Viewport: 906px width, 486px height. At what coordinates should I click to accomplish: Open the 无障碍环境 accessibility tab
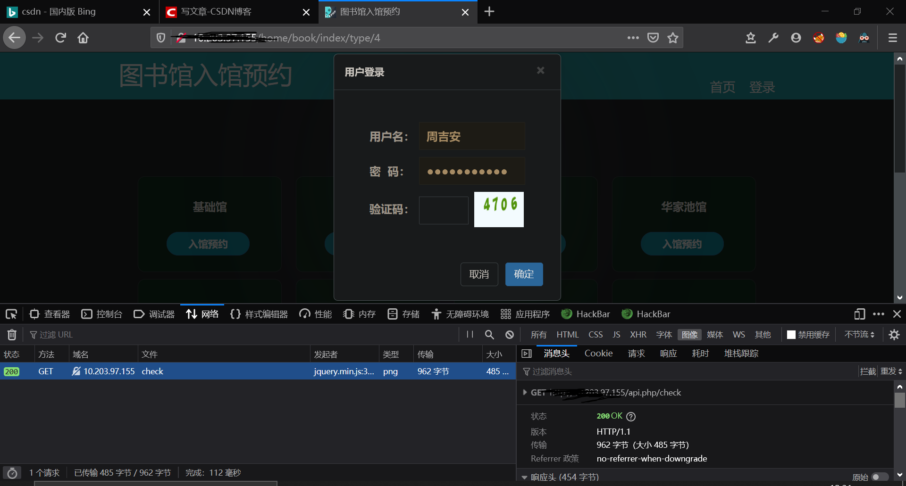tap(460, 314)
